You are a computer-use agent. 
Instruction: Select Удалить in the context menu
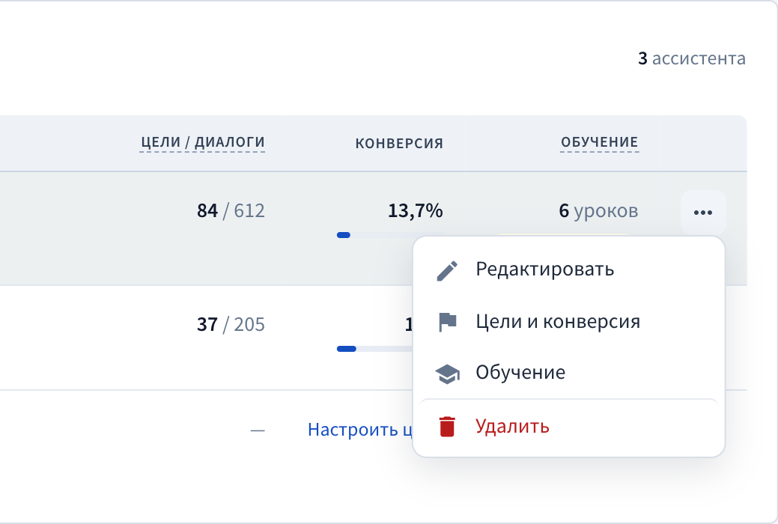(568, 426)
